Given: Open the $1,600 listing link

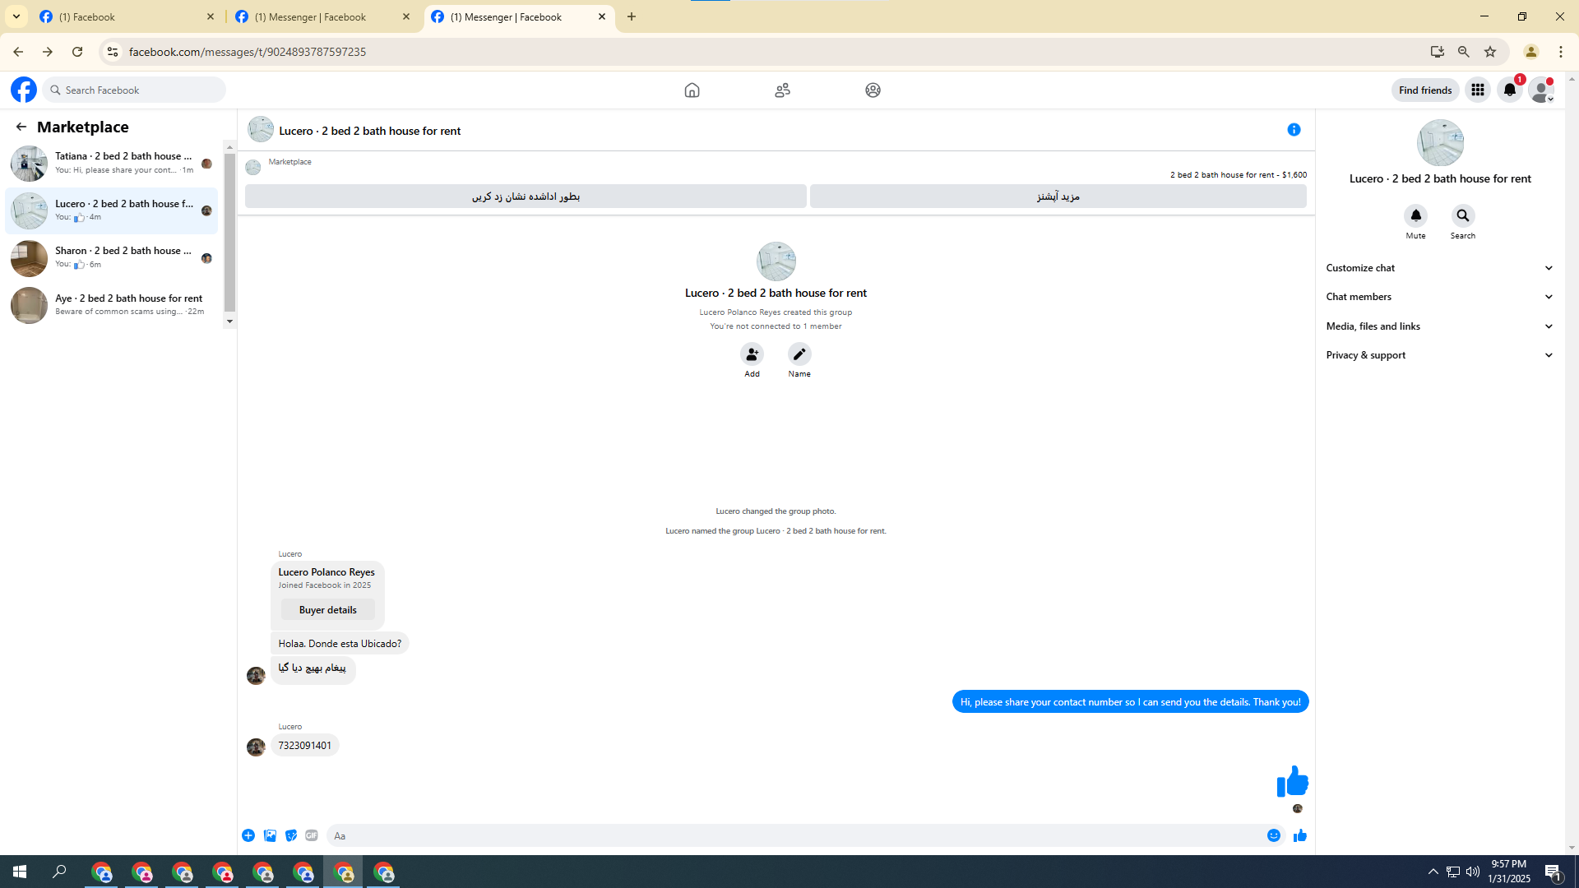Looking at the screenshot, I should click(x=1239, y=175).
